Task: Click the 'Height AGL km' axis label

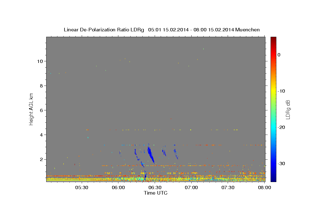Action: 31,109
